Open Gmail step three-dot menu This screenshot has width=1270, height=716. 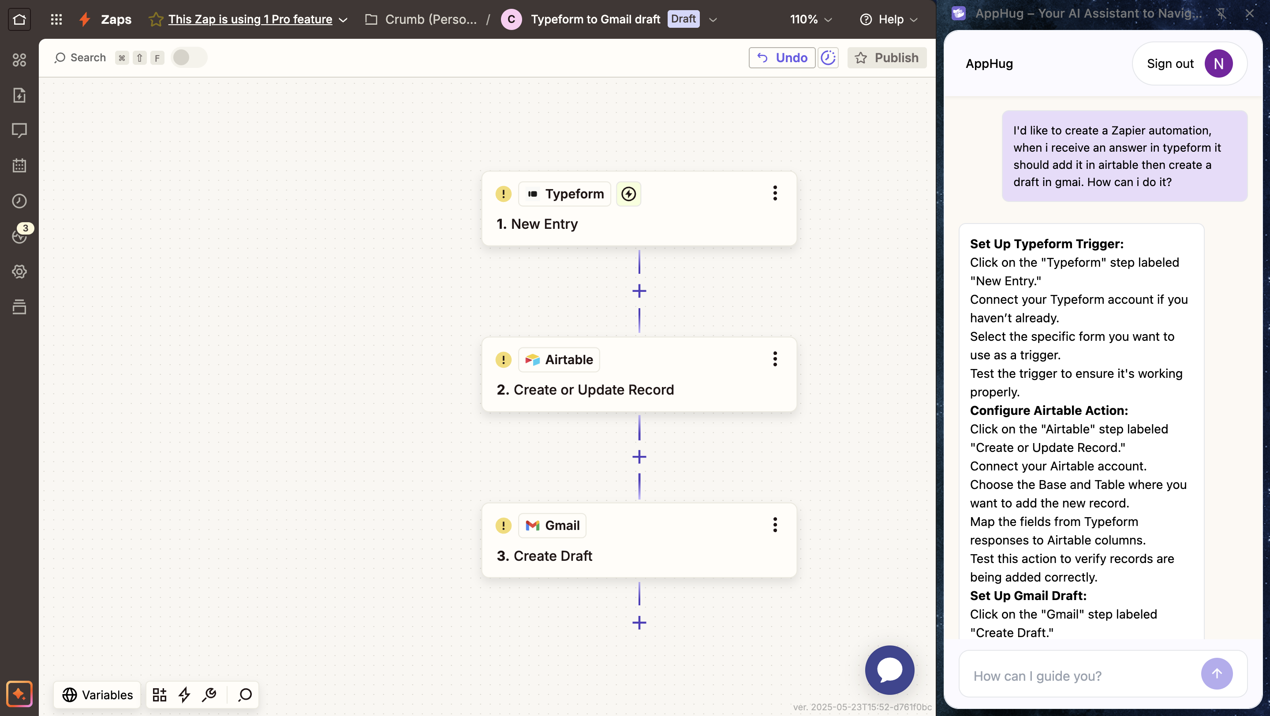[775, 525]
